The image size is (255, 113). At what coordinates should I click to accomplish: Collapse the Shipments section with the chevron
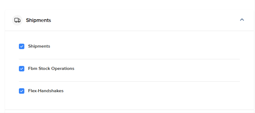click(242, 20)
